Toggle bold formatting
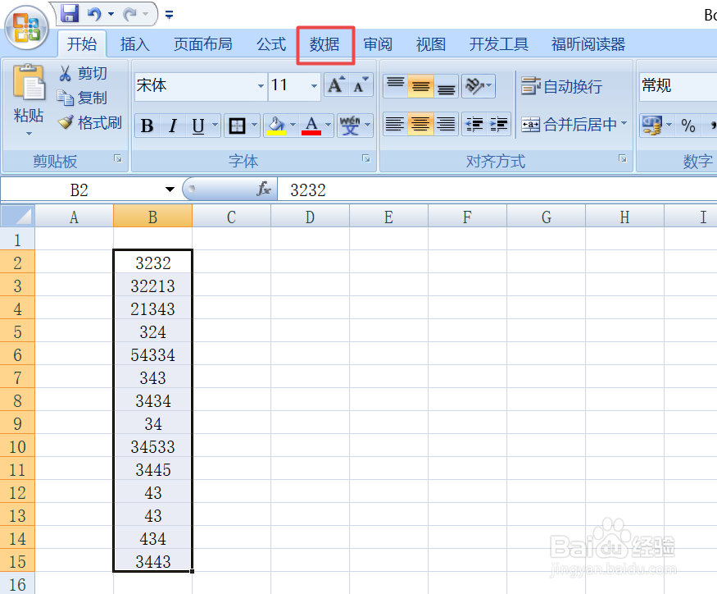Image resolution: width=717 pixels, height=594 pixels. click(147, 126)
